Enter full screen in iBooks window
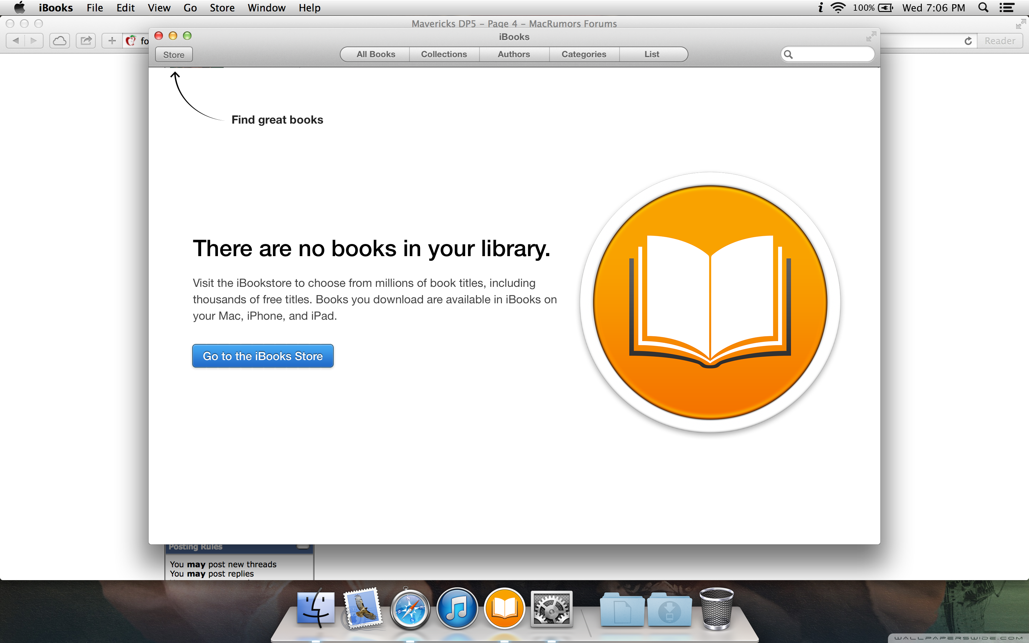Viewport: 1029px width, 643px height. point(871,36)
